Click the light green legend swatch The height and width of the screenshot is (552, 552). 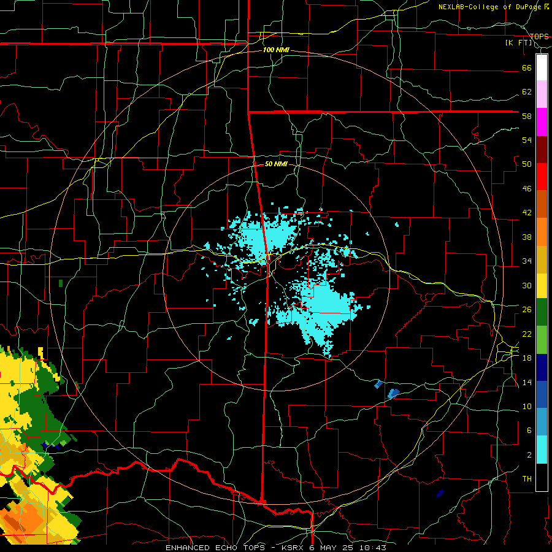(x=542, y=340)
